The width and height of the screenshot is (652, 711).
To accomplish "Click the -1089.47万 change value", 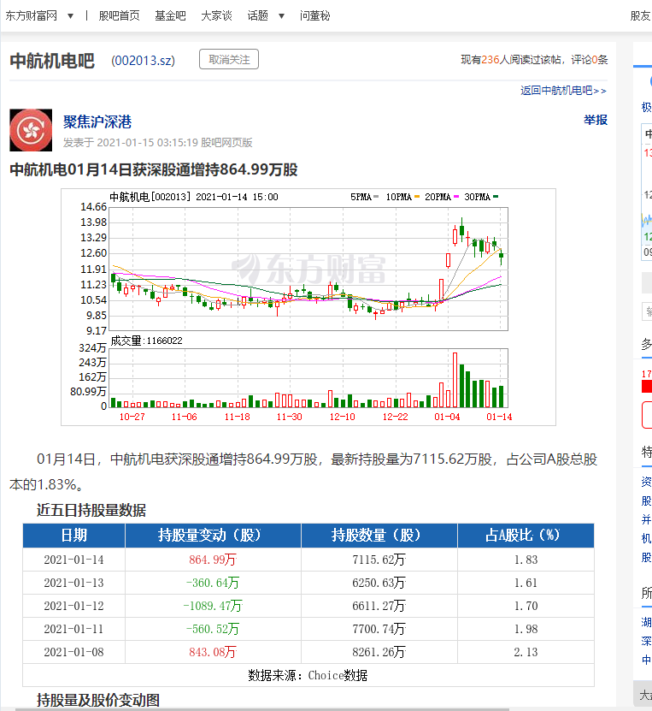I will click(213, 606).
